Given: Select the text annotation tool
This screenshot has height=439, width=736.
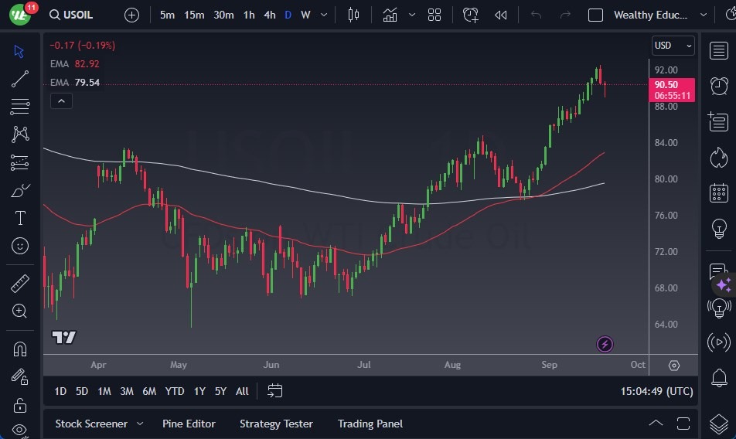Looking at the screenshot, I should pyautogui.click(x=20, y=218).
